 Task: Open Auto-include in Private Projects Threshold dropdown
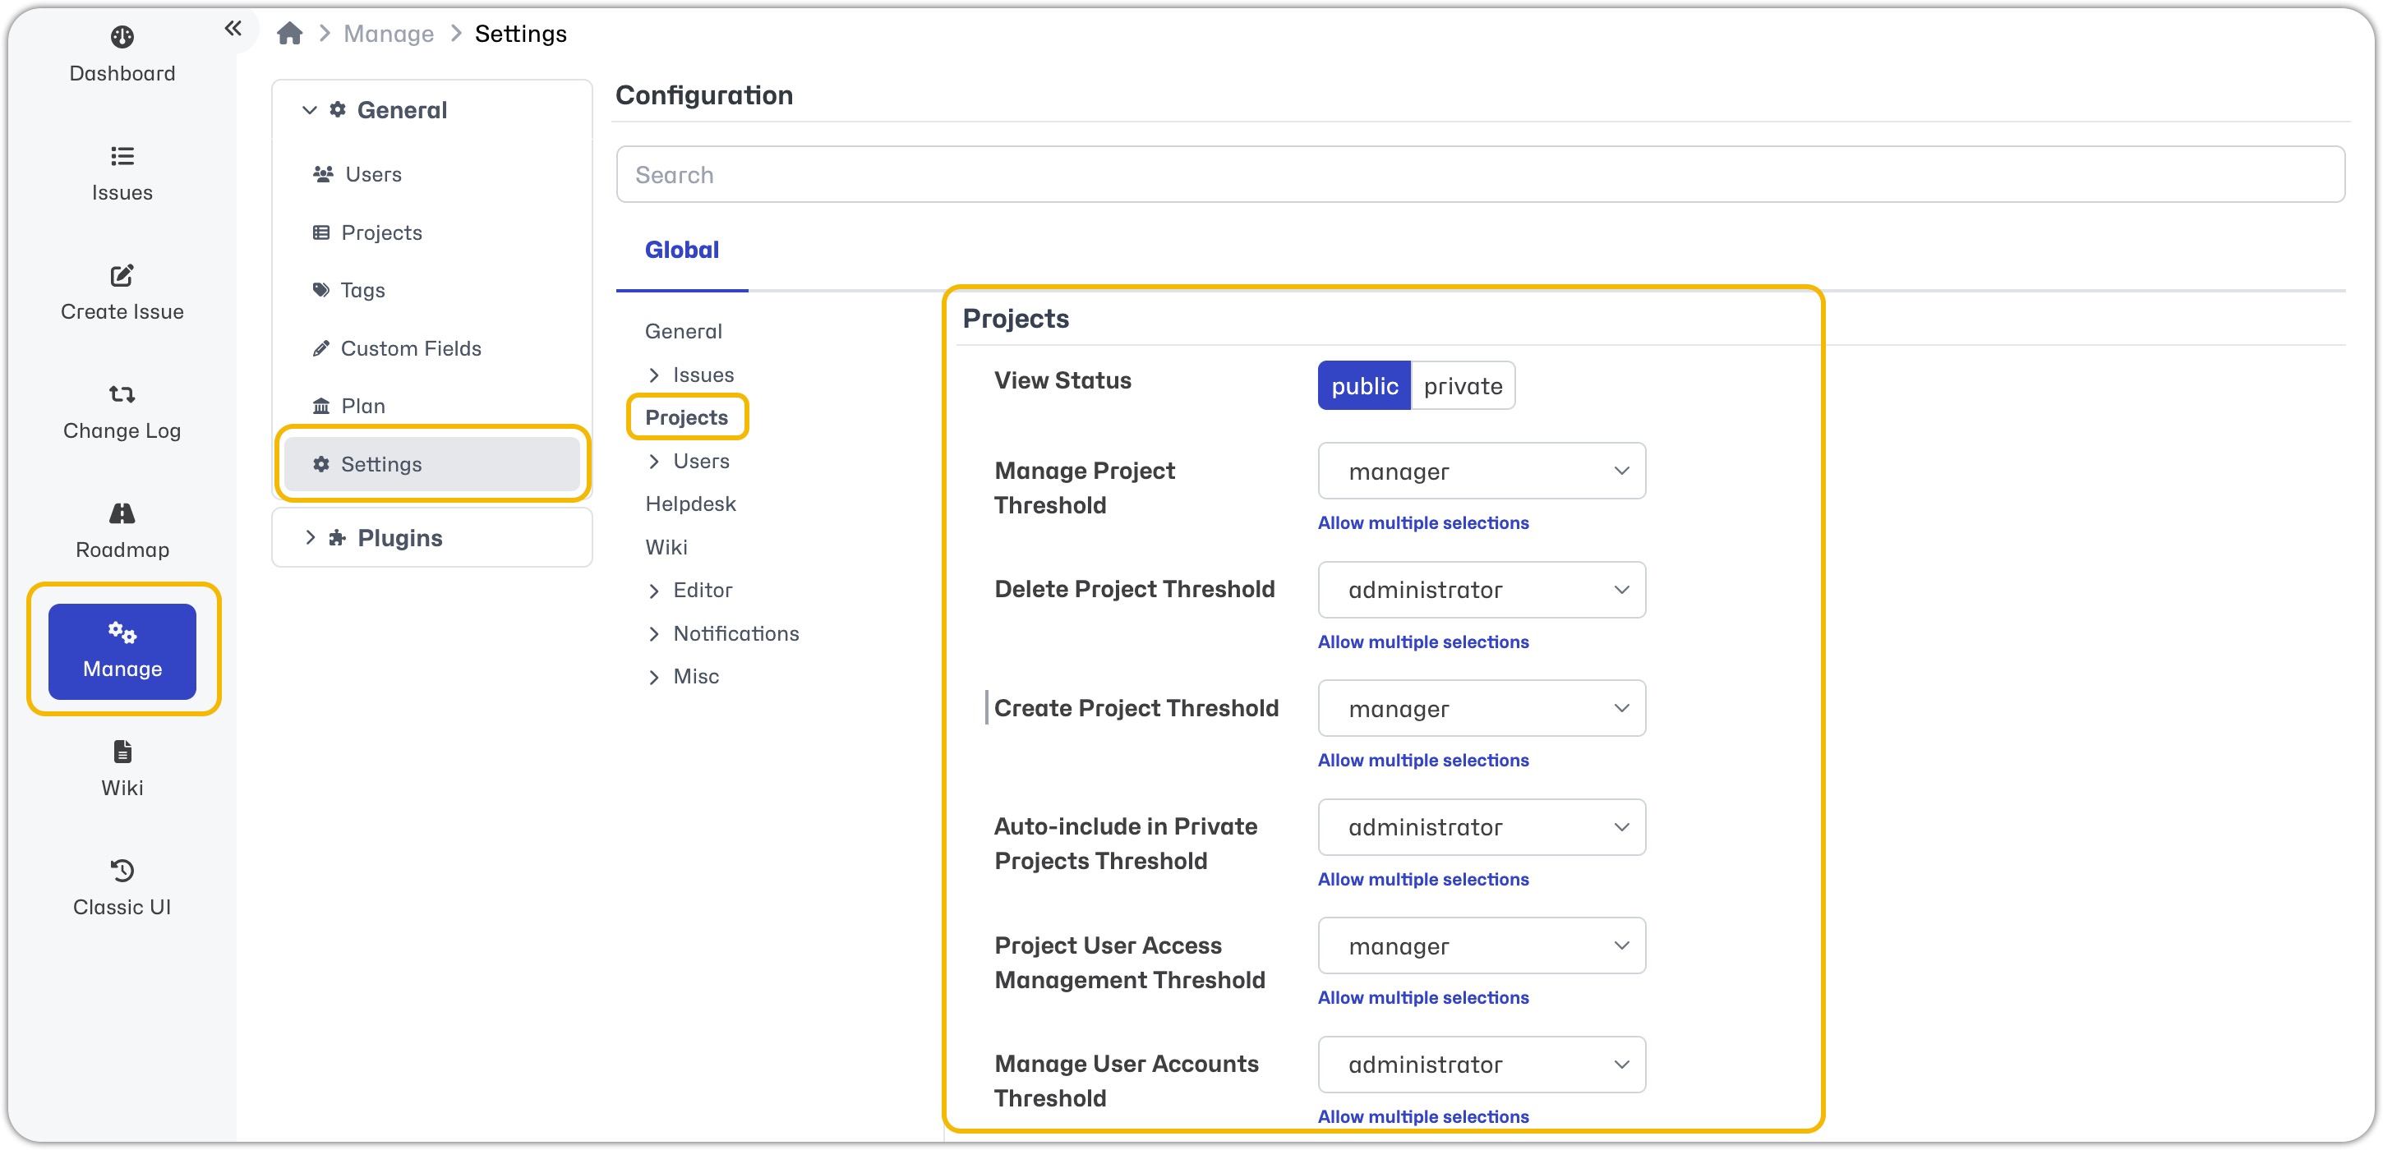1481,827
